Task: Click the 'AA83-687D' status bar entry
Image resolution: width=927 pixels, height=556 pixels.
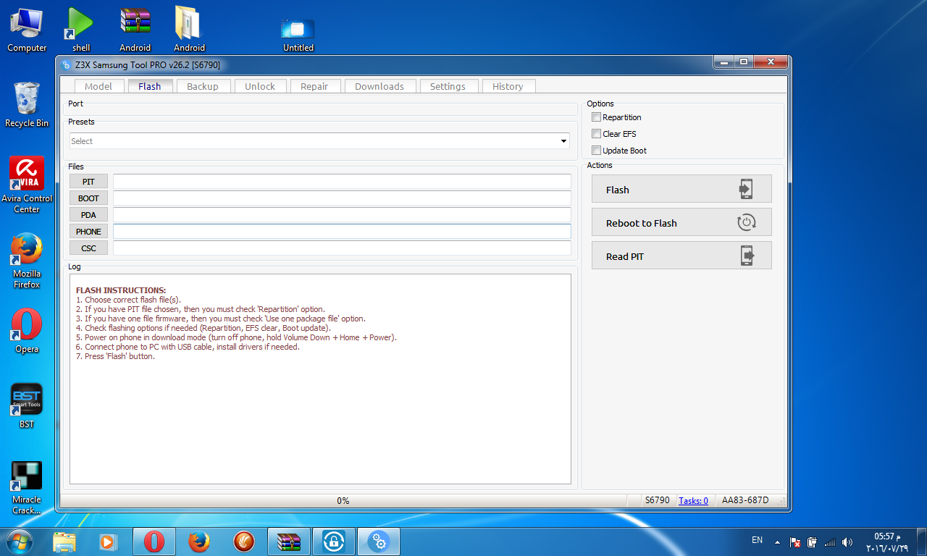Action: tap(745, 500)
